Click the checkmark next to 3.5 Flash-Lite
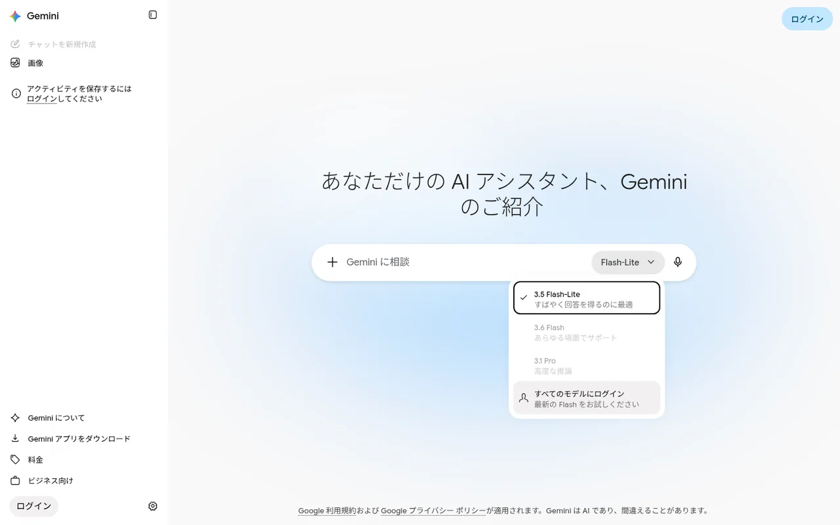 (x=524, y=297)
